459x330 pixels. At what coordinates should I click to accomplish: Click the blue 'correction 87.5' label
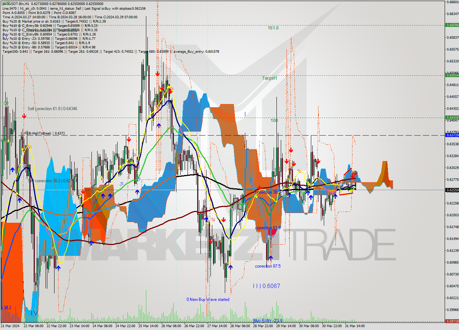(x=268, y=266)
